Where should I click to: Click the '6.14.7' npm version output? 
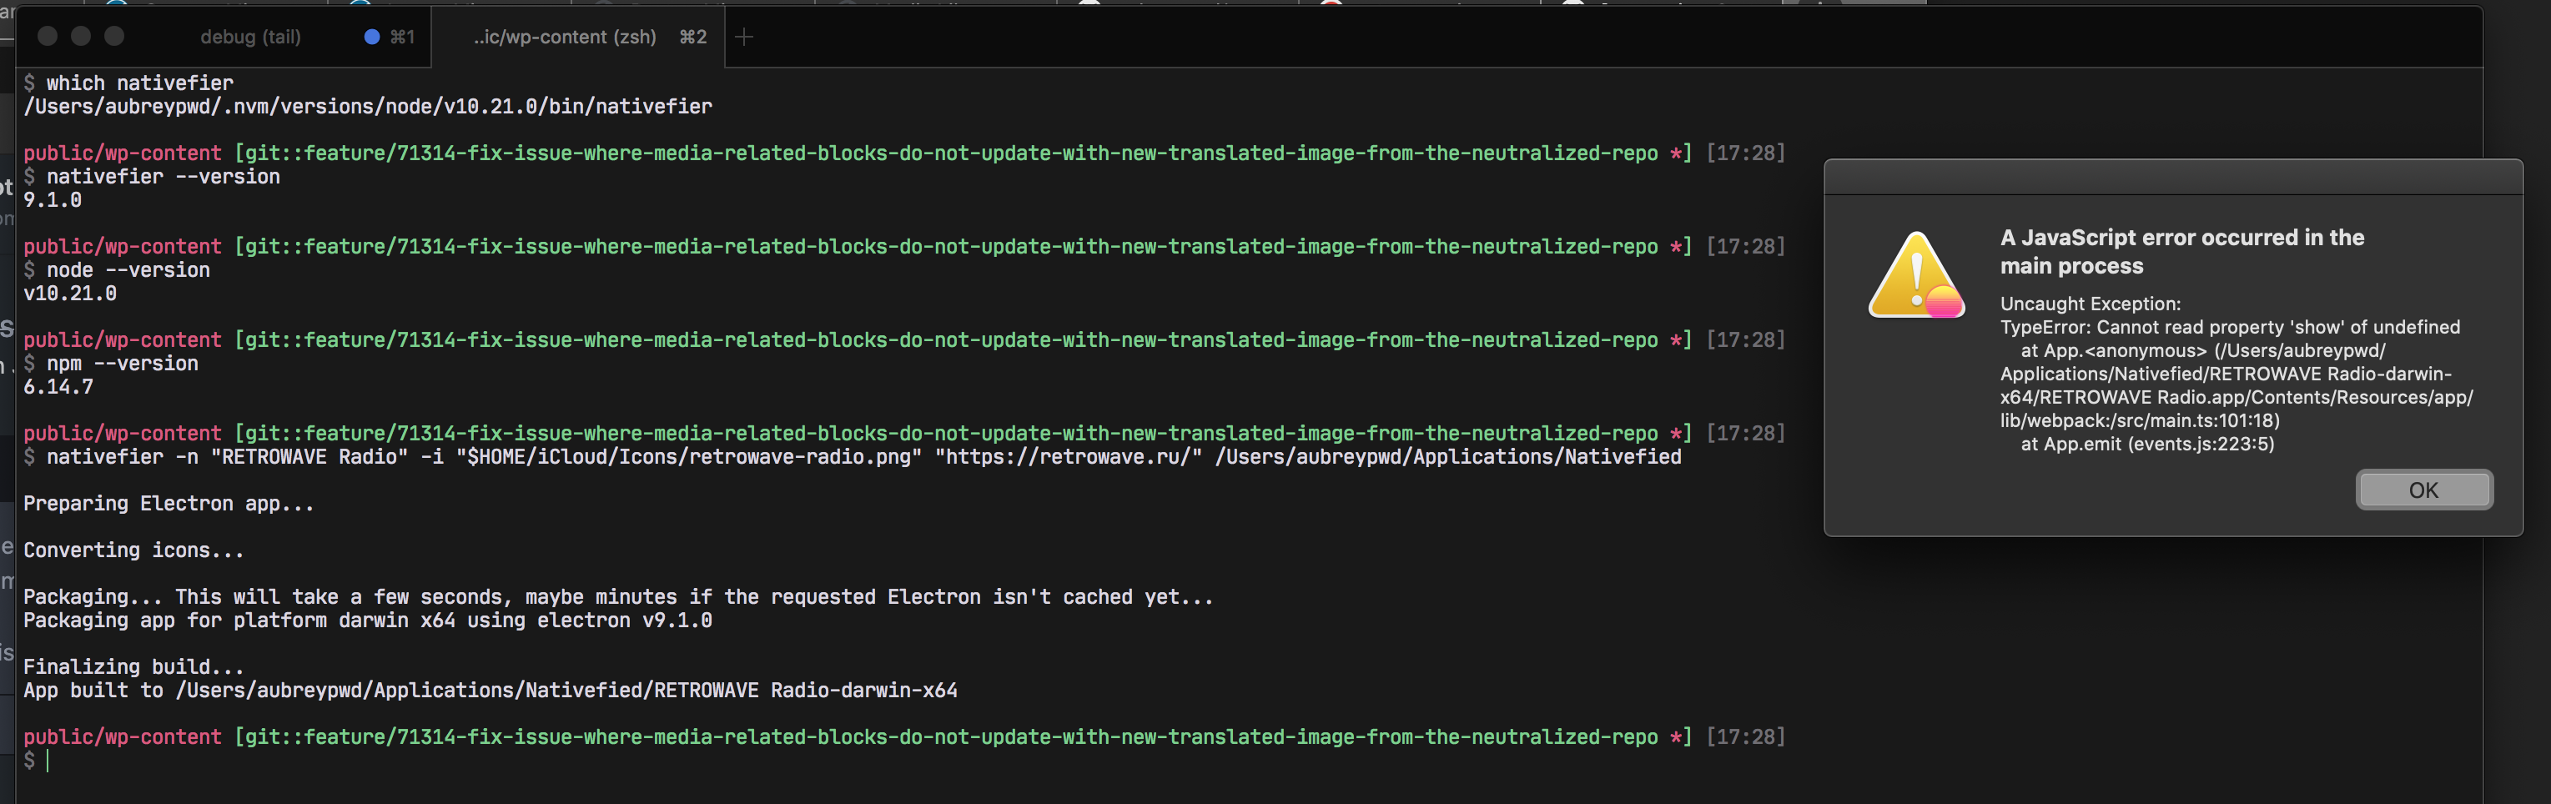58,387
